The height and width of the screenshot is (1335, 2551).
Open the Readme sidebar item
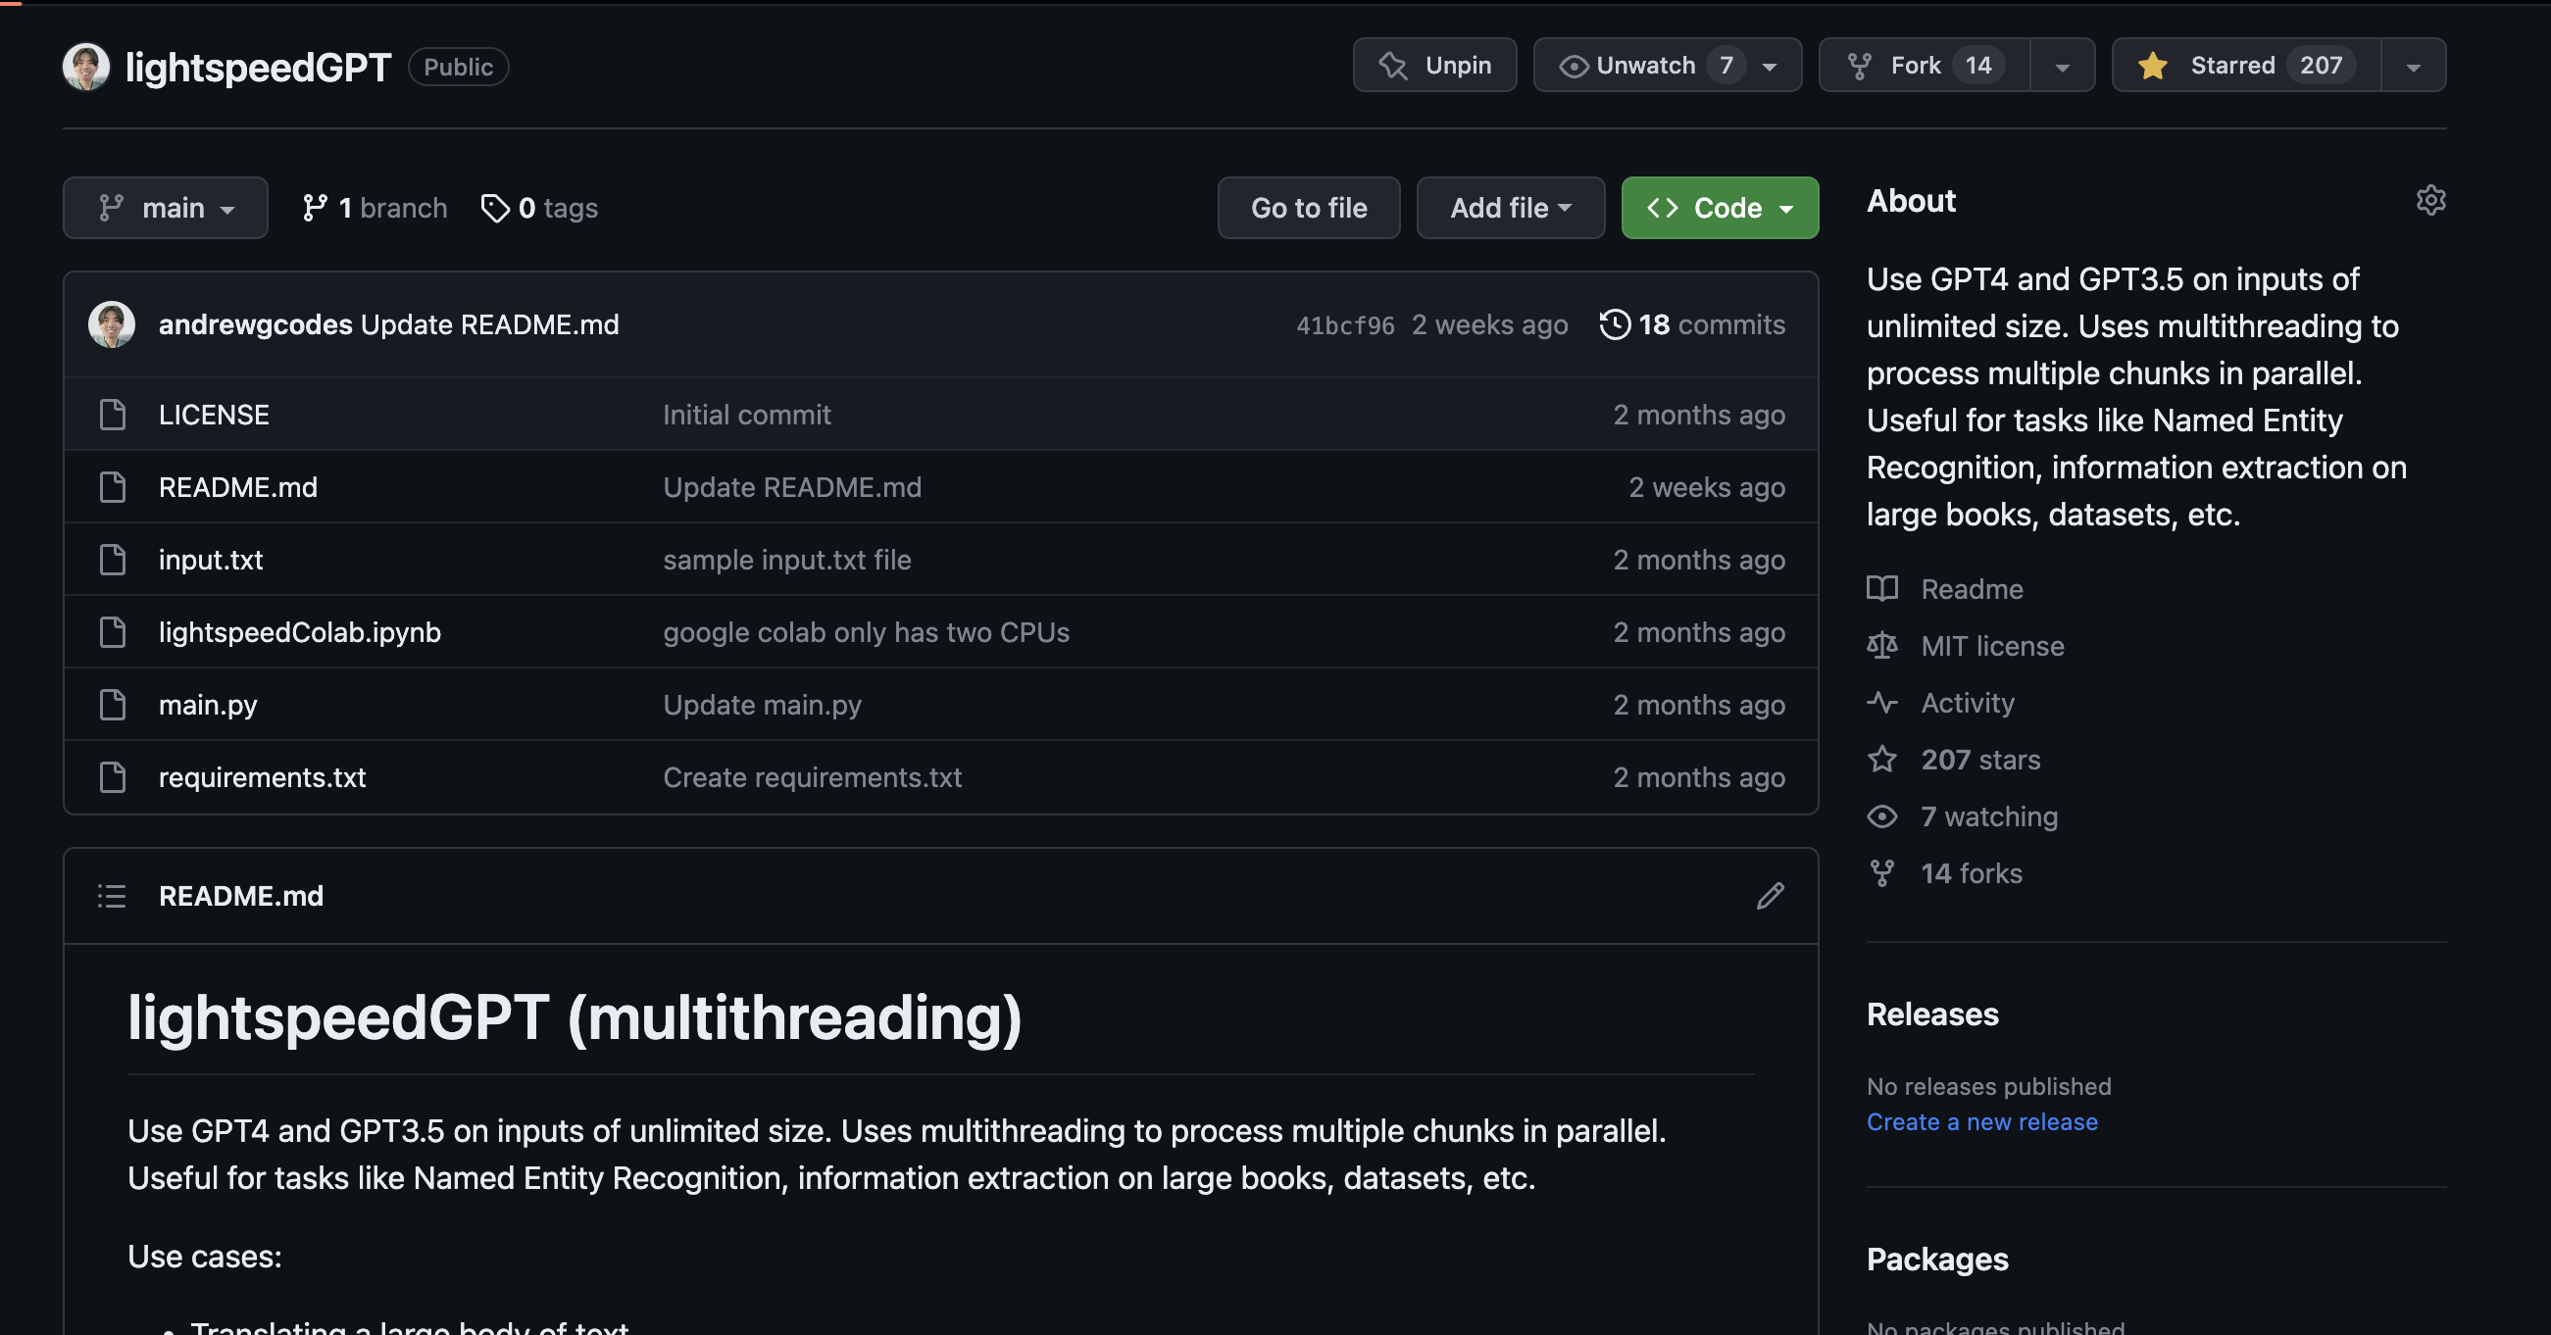pos(1971,589)
